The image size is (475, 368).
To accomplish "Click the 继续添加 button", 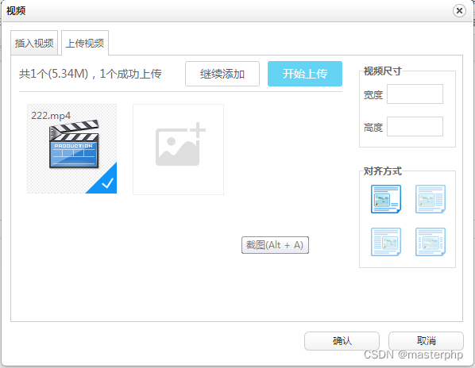I will click(x=222, y=74).
